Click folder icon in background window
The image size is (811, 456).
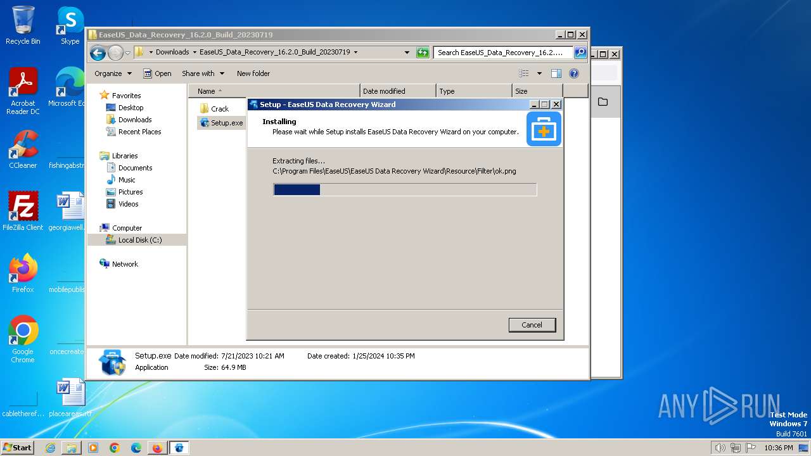tap(603, 102)
